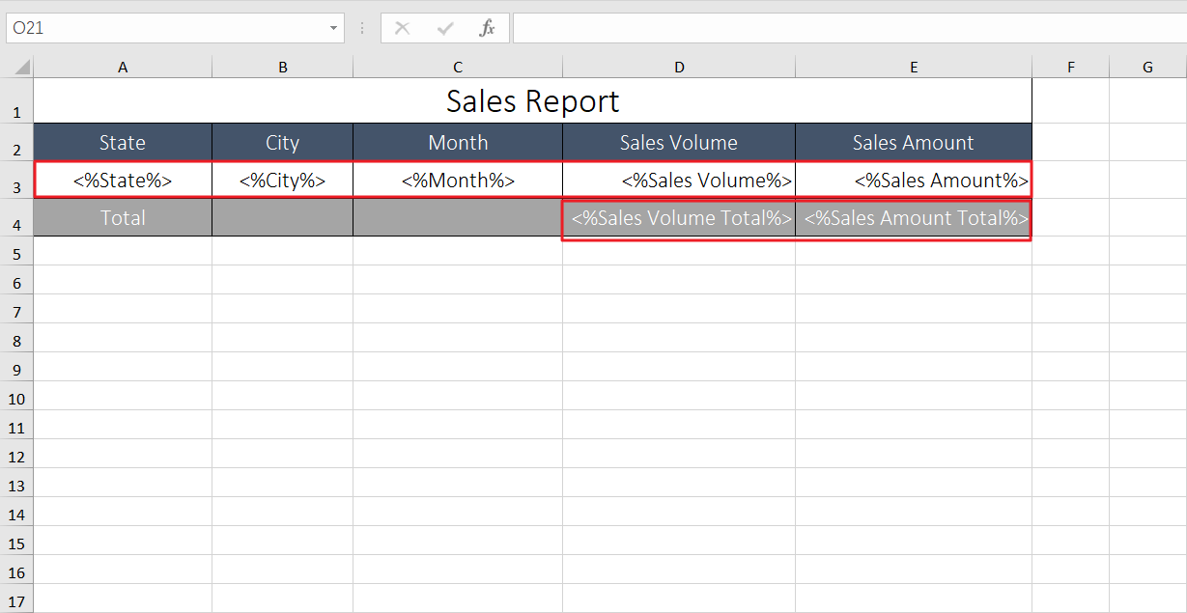Click the Name Box showing O21
This screenshot has width=1187, height=613.
click(x=164, y=28)
